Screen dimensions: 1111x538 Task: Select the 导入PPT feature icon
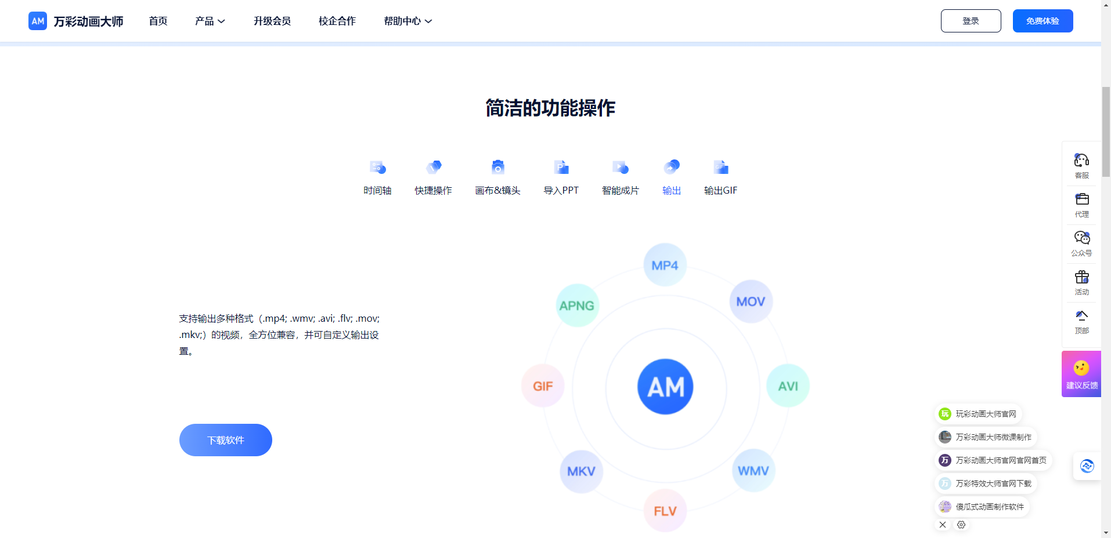(561, 175)
